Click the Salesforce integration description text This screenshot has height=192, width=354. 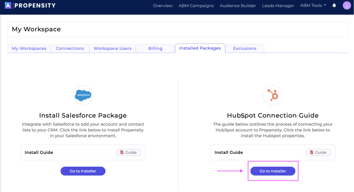click(x=83, y=130)
